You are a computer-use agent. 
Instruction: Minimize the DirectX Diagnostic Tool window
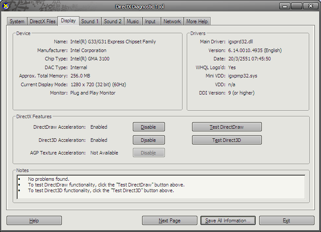pos(285,6)
